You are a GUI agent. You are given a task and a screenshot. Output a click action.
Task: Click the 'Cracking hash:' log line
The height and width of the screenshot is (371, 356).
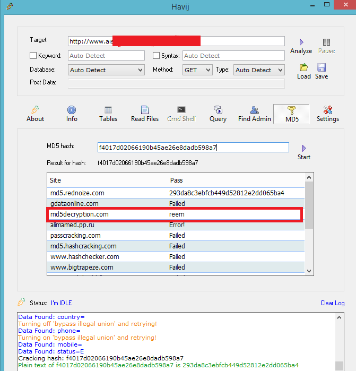click(x=101, y=358)
